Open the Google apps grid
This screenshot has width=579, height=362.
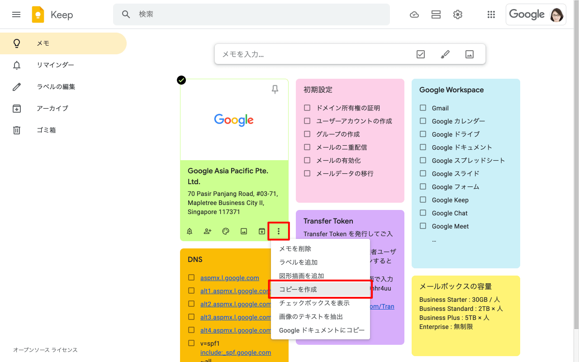(x=491, y=14)
